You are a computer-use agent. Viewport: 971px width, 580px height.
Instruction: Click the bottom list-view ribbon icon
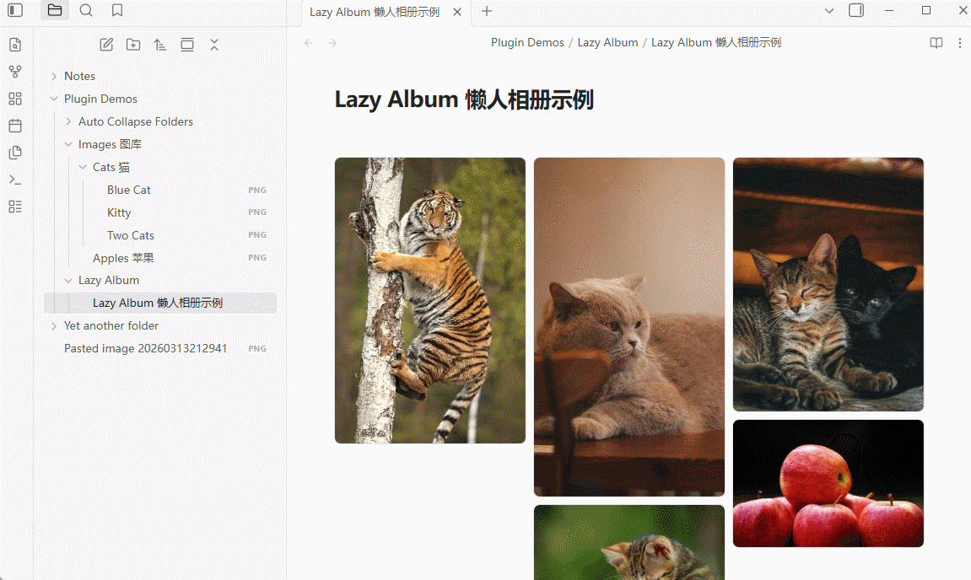click(x=15, y=207)
